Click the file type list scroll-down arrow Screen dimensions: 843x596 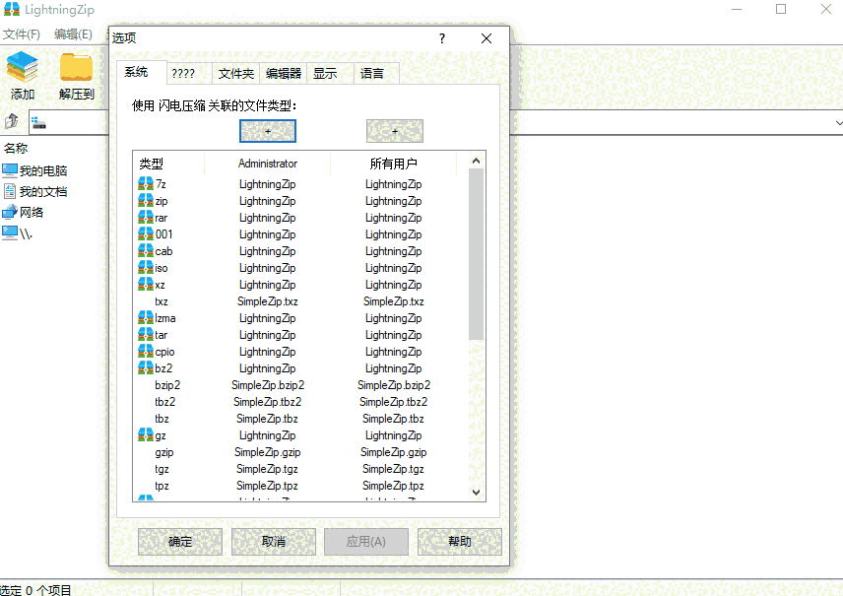click(476, 493)
